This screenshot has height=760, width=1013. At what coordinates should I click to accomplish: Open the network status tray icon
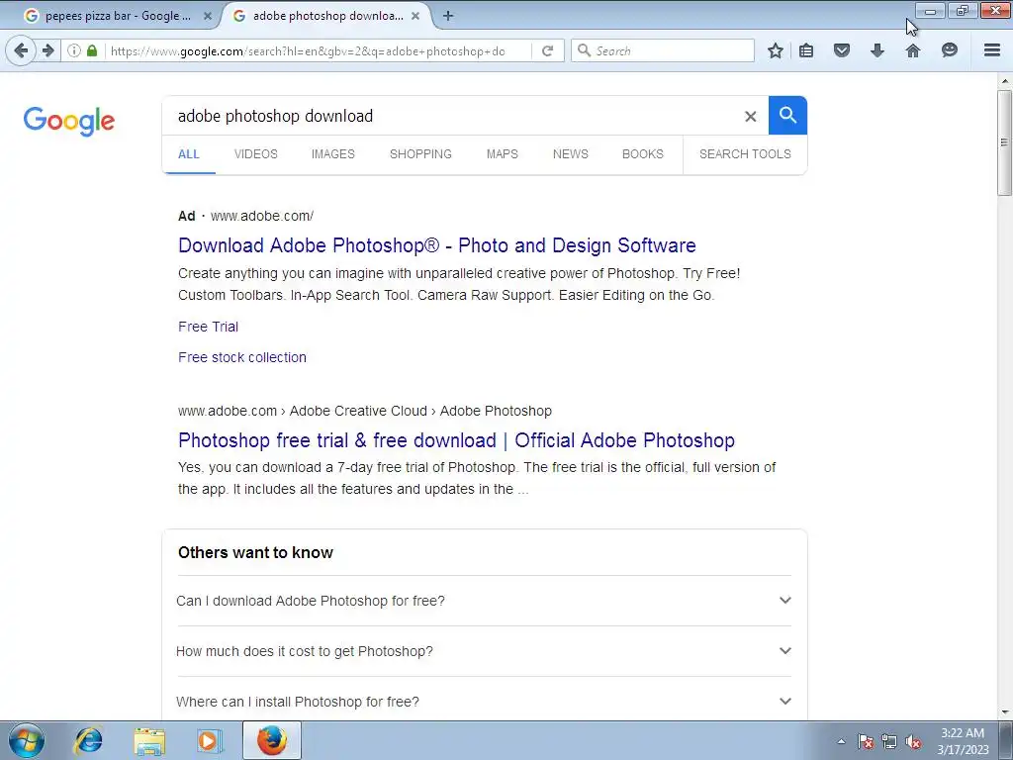pyautogui.click(x=889, y=741)
